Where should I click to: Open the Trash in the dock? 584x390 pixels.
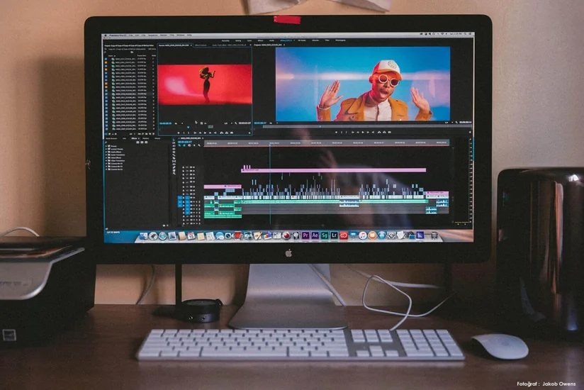434,235
